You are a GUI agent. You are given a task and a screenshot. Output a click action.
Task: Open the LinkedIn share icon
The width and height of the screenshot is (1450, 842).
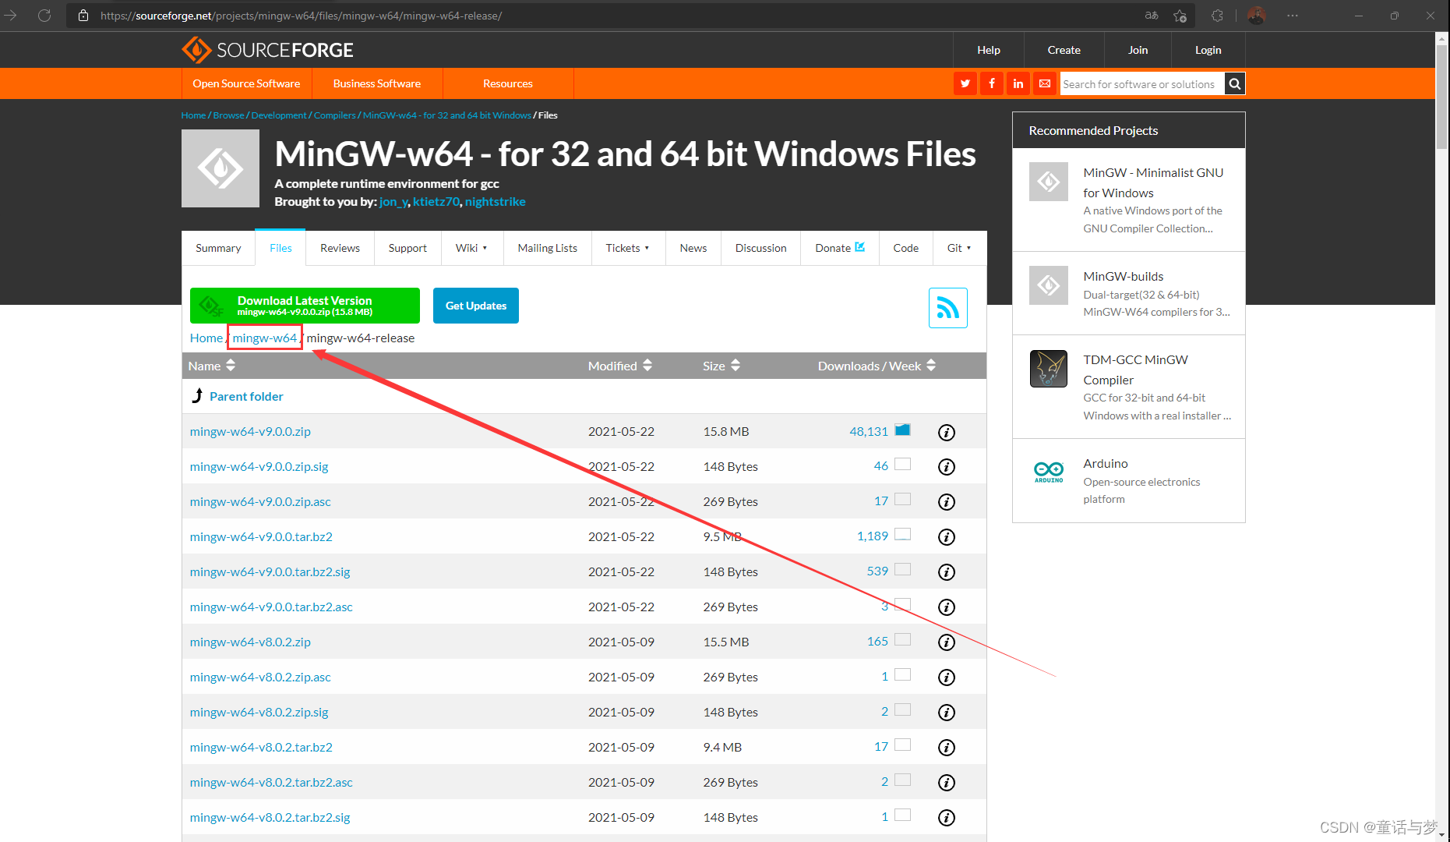[x=1018, y=83]
